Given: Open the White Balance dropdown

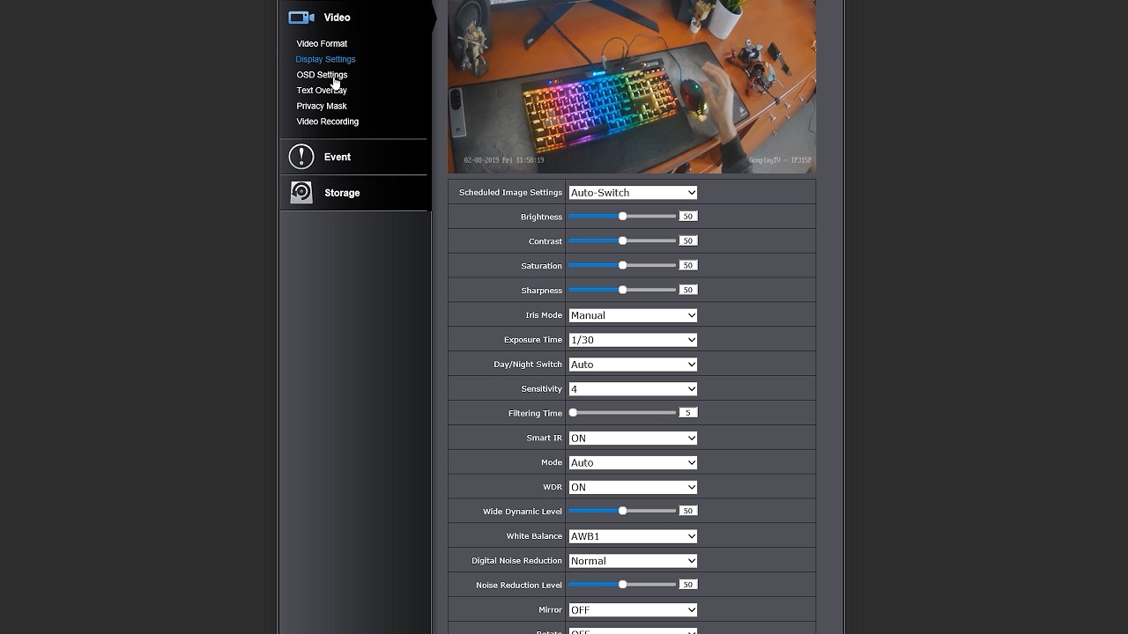Looking at the screenshot, I should click(x=633, y=536).
